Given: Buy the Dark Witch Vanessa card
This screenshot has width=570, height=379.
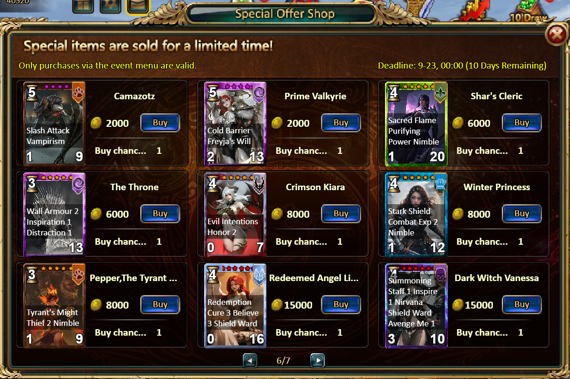Looking at the screenshot, I should click(521, 305).
